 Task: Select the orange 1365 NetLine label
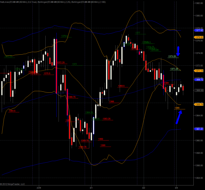[x=177, y=108]
